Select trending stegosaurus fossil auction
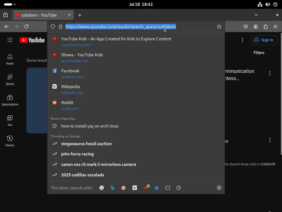Viewport: 282px width, 212px height. [136, 144]
